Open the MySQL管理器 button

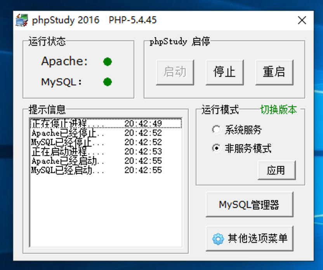(250, 204)
